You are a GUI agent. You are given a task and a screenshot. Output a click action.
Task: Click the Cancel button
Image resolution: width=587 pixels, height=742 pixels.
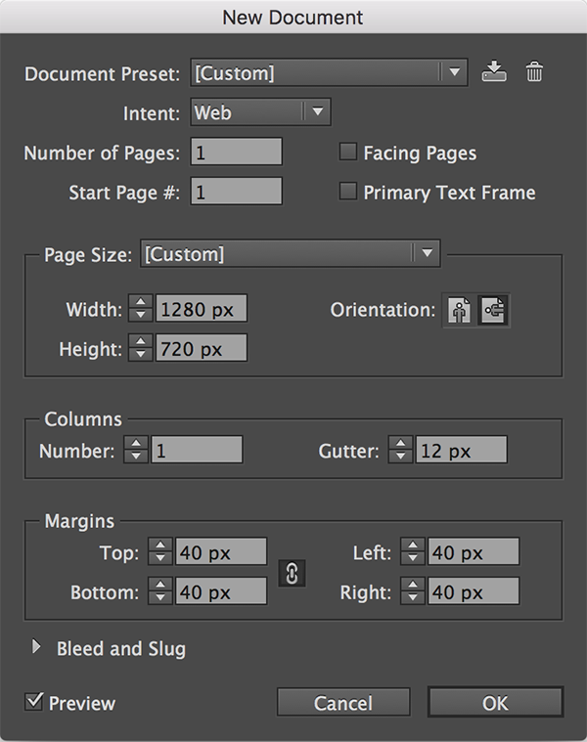pos(343,702)
